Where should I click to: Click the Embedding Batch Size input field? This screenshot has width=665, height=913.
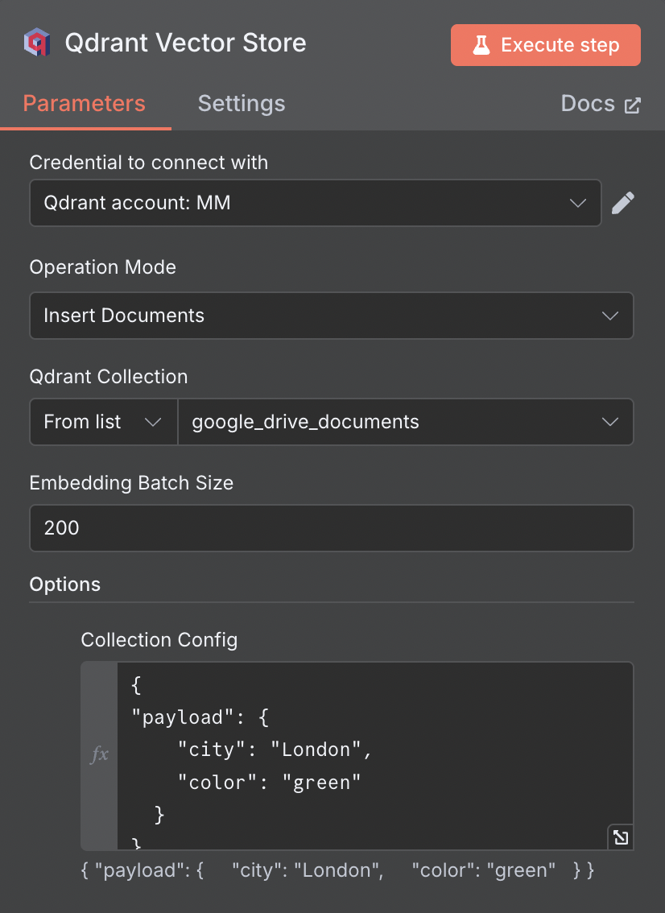332,528
